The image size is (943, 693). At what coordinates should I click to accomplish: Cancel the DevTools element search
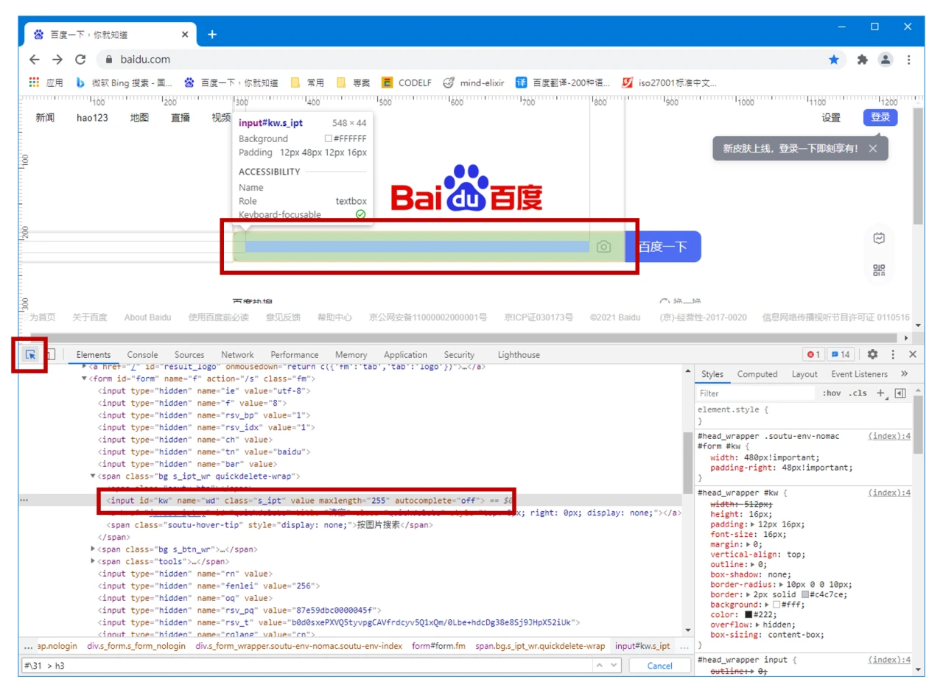pyautogui.click(x=660, y=666)
